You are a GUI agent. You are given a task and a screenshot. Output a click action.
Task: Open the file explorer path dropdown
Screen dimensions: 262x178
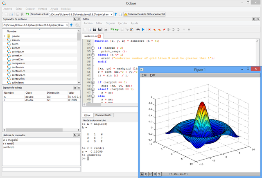[x=66, y=25]
